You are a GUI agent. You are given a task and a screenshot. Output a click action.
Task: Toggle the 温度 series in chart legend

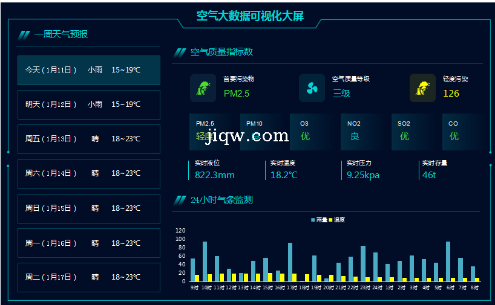336,220
